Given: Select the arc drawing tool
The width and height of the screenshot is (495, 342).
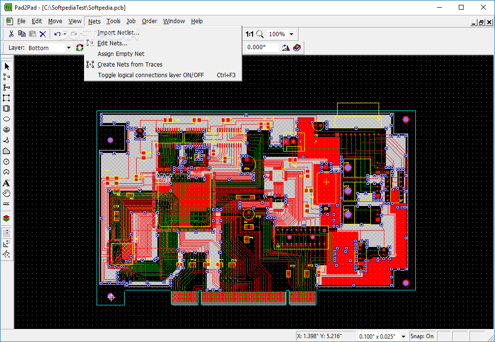Looking at the screenshot, I should point(7,172).
